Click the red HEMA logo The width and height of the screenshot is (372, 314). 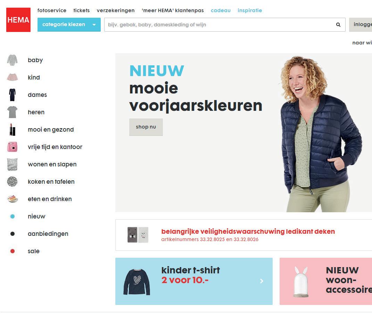click(x=18, y=20)
